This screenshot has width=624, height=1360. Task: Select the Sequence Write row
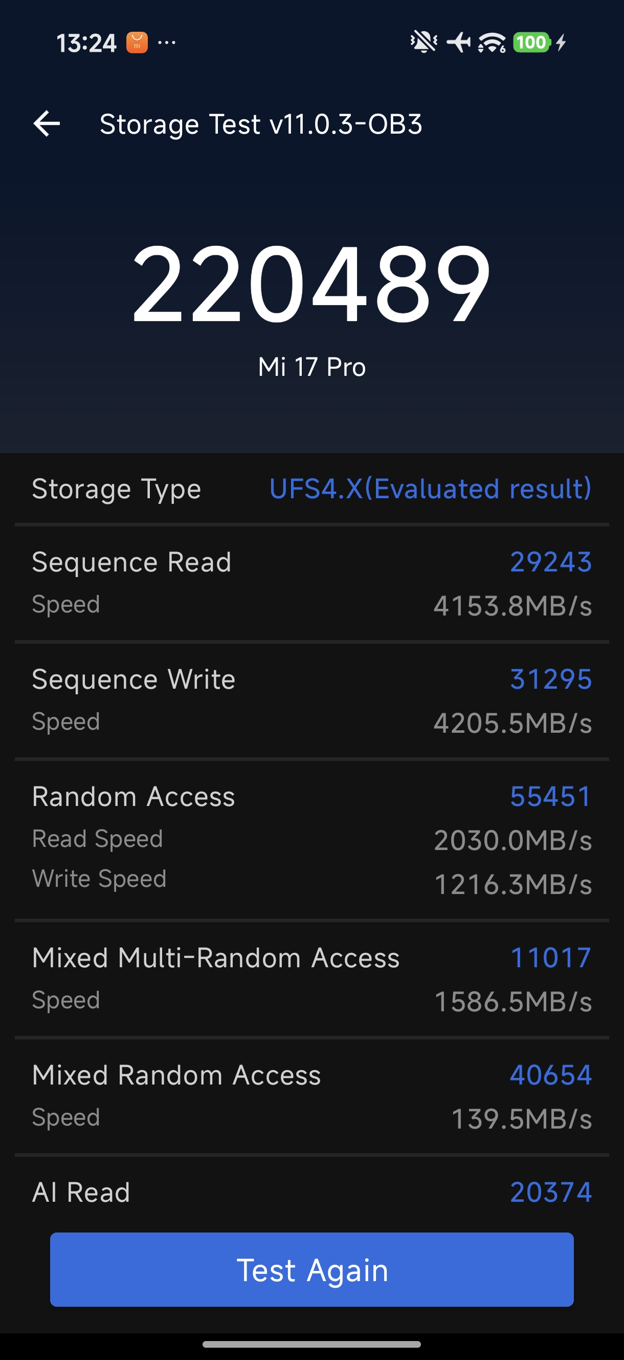pyautogui.click(x=311, y=700)
